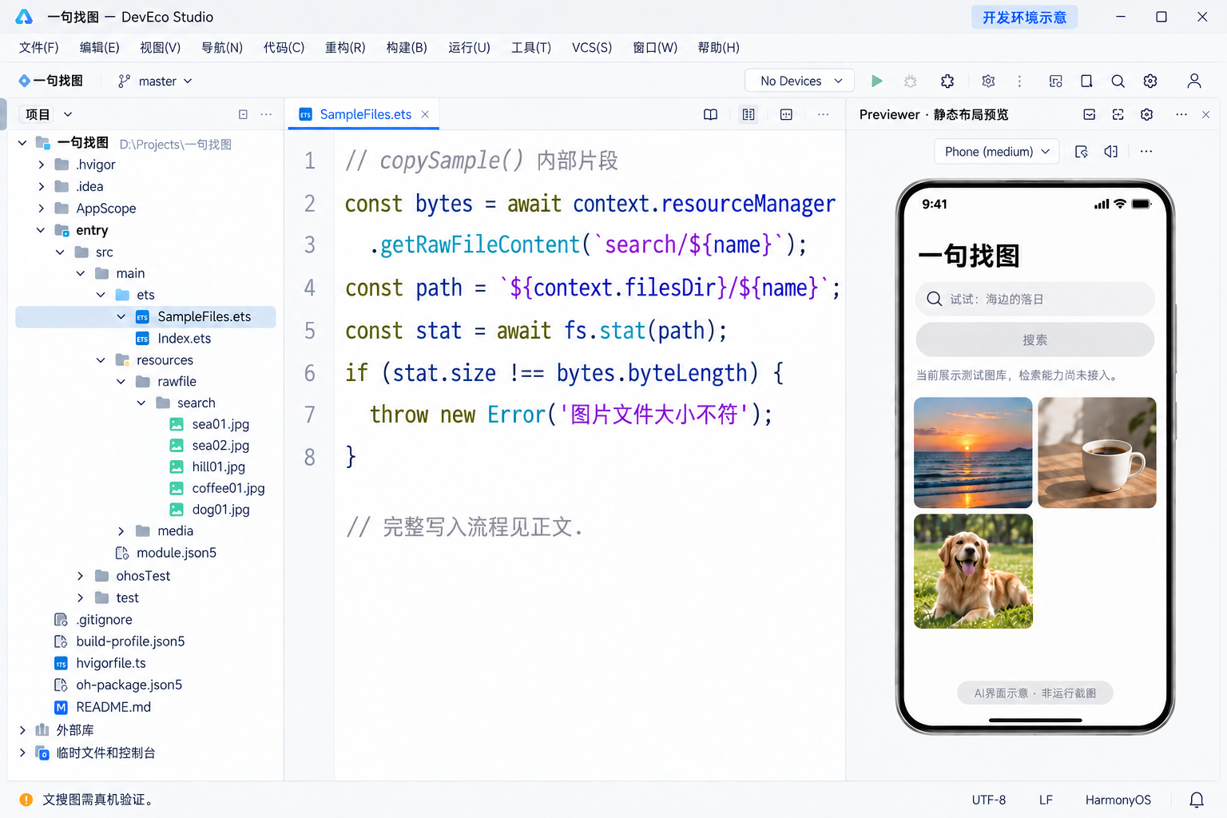Toggle preview sound speaker icon

click(1110, 151)
